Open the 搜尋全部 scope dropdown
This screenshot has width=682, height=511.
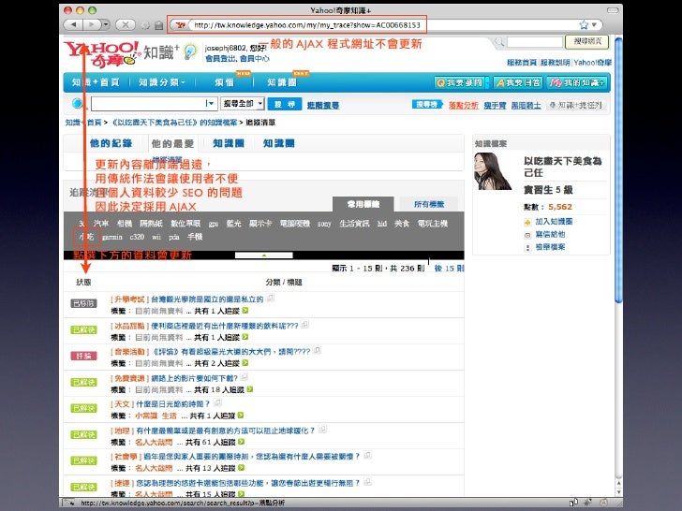pyautogui.click(x=243, y=103)
